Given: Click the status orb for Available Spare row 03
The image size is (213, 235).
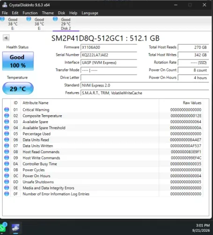Looking at the screenshot, I should click(7, 122).
